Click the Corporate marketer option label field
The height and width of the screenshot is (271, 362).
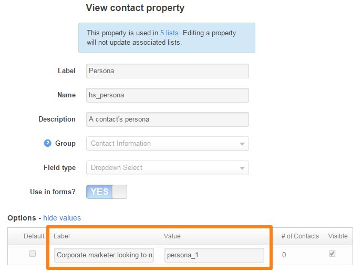click(x=104, y=255)
